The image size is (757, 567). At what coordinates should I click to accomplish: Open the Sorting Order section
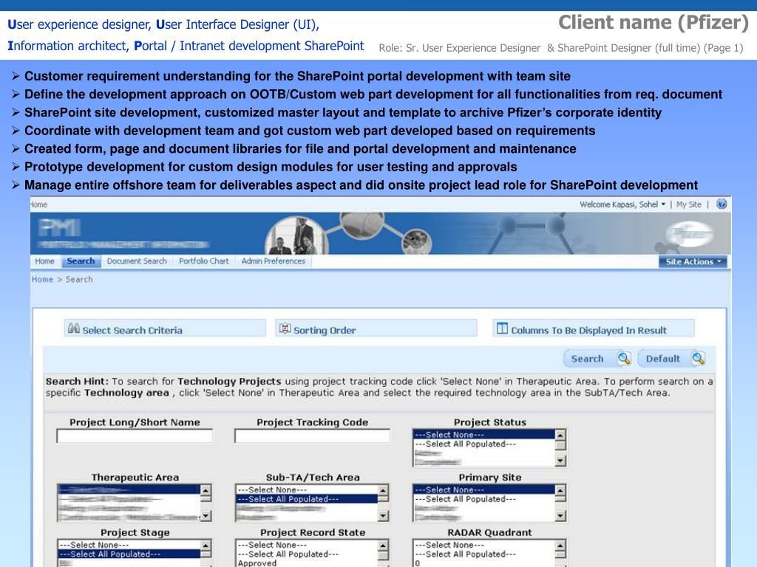pyautogui.click(x=376, y=329)
